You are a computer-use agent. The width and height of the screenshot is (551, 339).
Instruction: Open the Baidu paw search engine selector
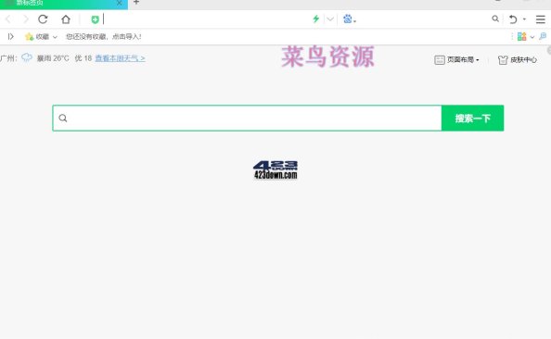tap(349, 19)
